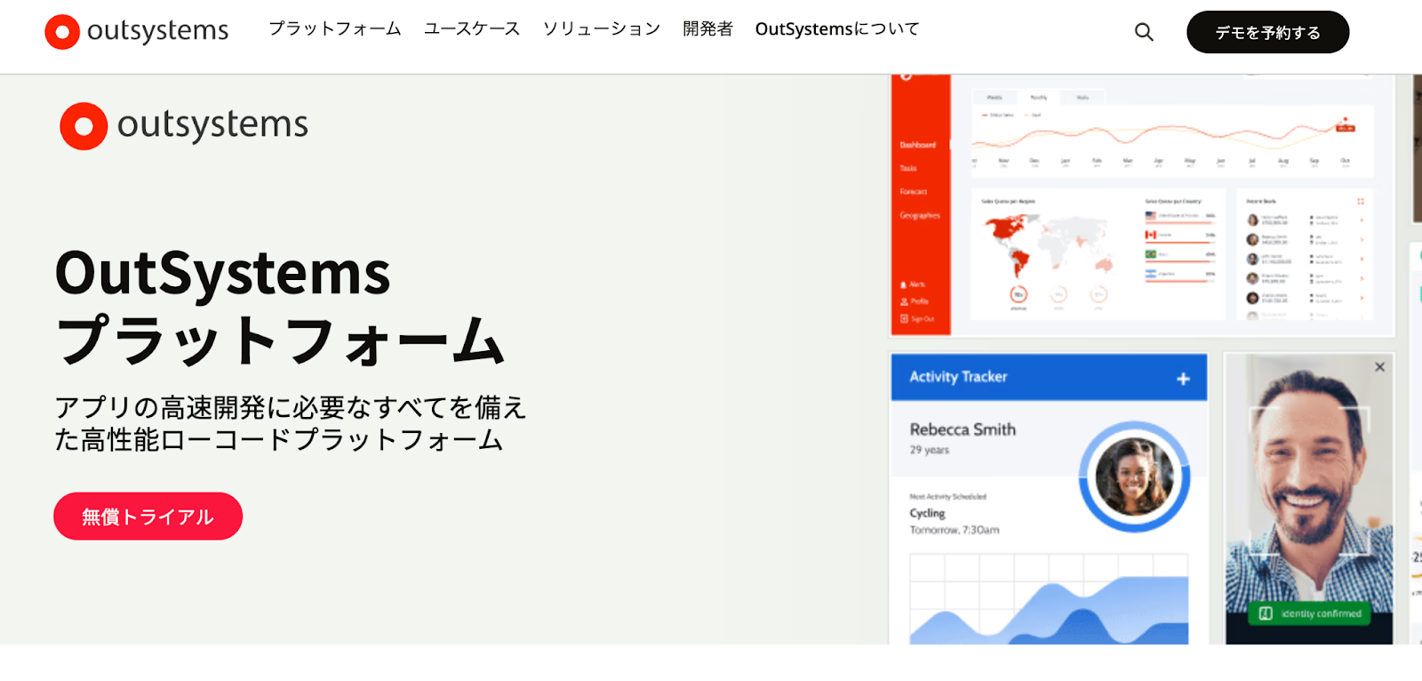This screenshot has width=1422, height=681.
Task: Click the Cycling activity text
Action: (927, 513)
